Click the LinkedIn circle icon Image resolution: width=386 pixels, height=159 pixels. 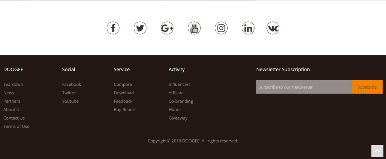(248, 28)
